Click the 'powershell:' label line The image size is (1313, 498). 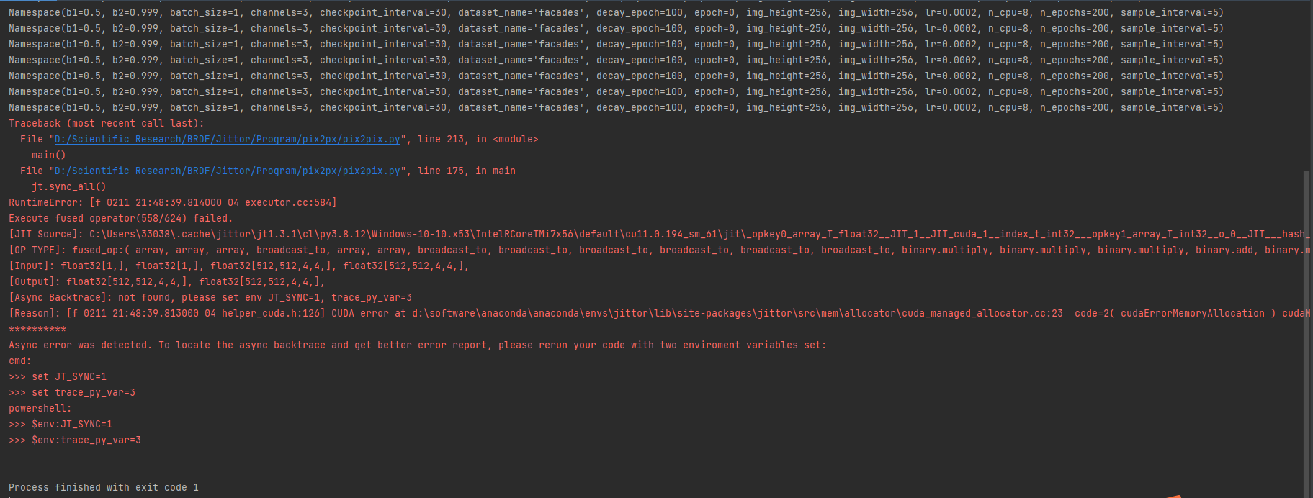(40, 409)
